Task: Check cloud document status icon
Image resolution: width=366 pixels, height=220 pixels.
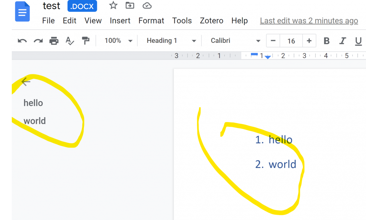Action: 147,5
